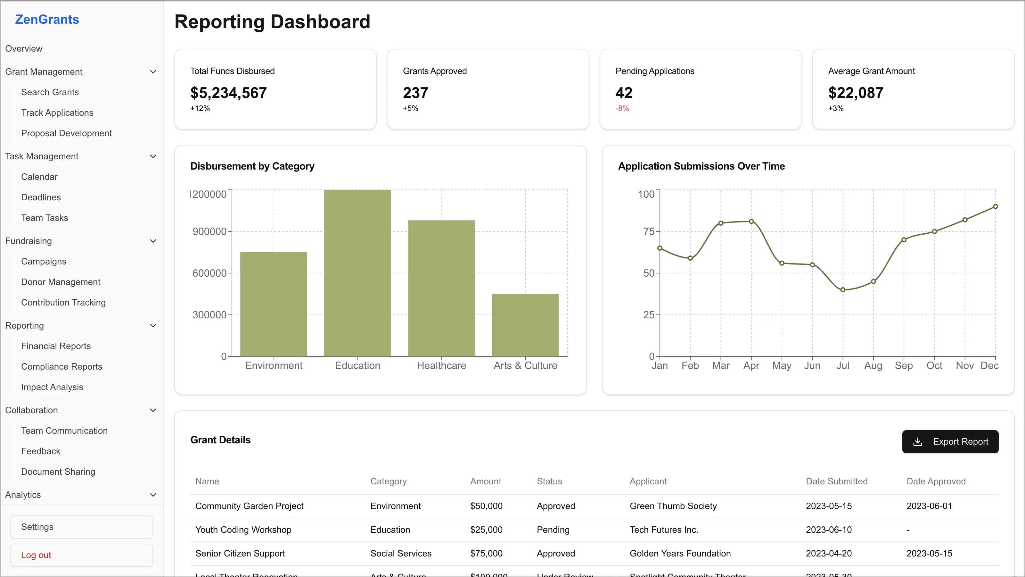Click the Total Funds Disbursed value $5,234,567
The width and height of the screenshot is (1025, 577).
pos(228,93)
